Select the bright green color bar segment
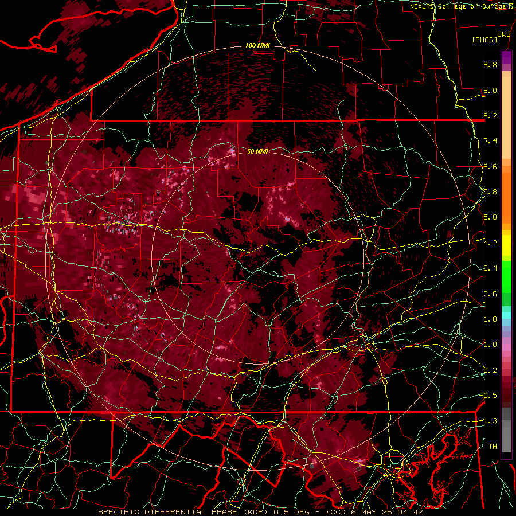516x516 pixels. click(506, 276)
